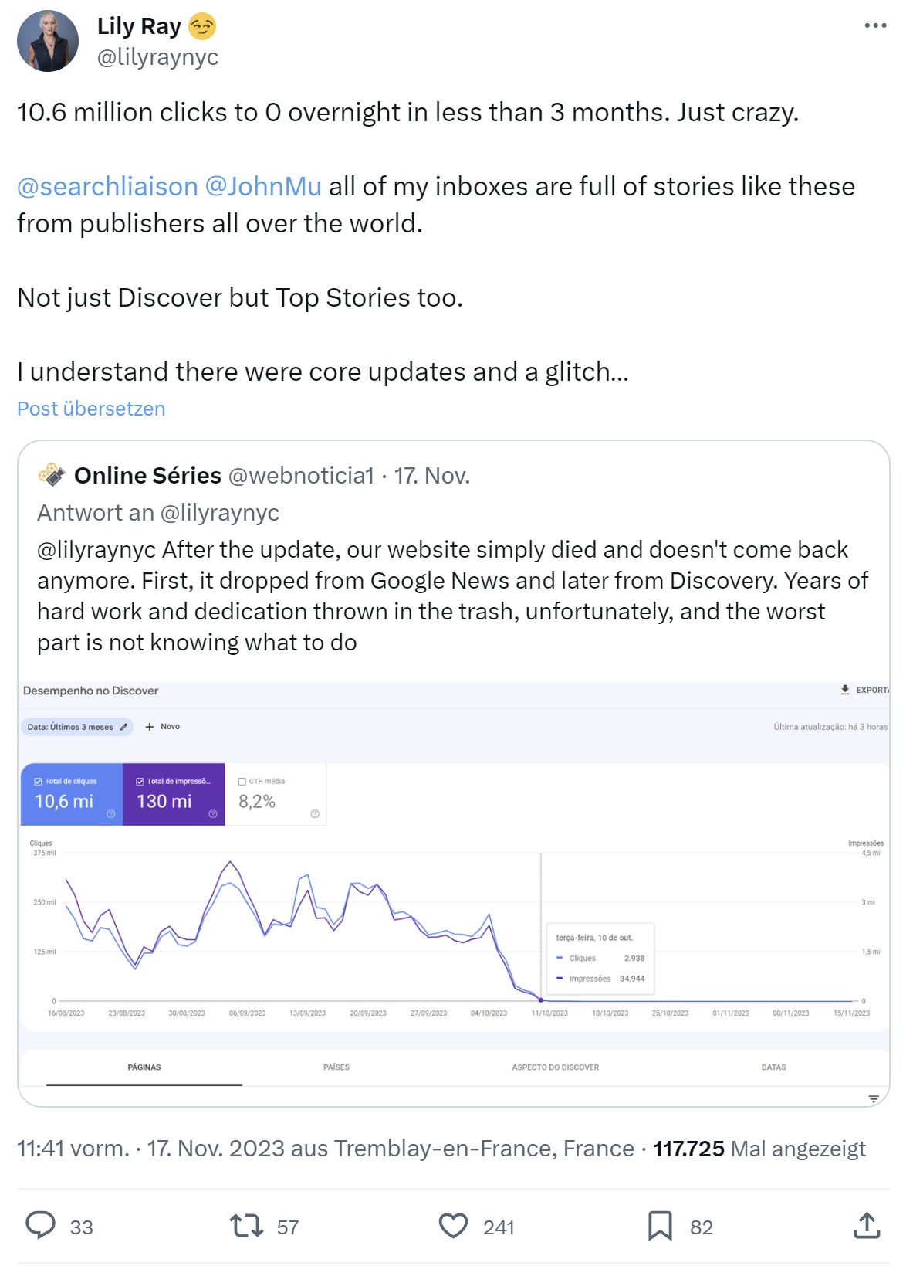Select the DATAS tab in the report
Viewport: 913px width, 1266px height.
[774, 1067]
